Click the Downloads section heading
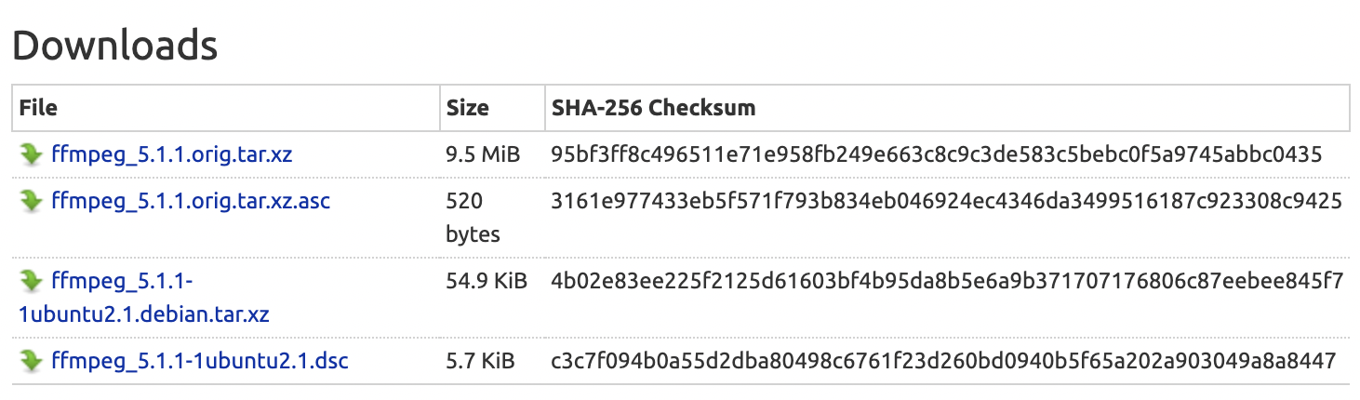Viewport: 1360px width, 400px height. (115, 46)
